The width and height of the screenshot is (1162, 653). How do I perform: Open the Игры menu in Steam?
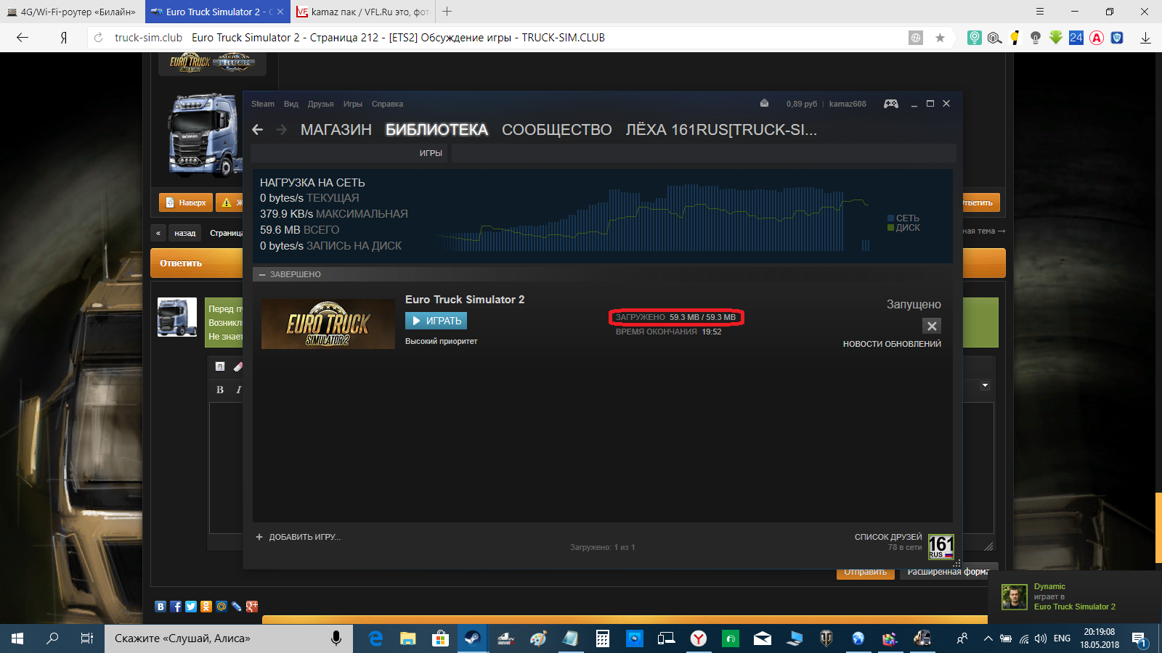point(353,104)
